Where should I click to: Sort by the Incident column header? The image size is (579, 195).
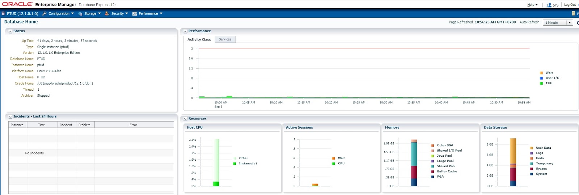(67, 125)
